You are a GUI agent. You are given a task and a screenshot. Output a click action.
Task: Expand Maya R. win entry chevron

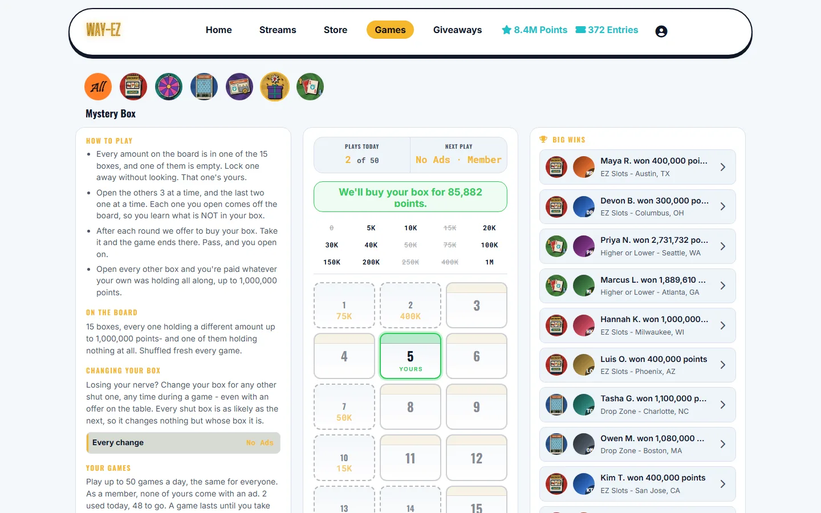[723, 167]
